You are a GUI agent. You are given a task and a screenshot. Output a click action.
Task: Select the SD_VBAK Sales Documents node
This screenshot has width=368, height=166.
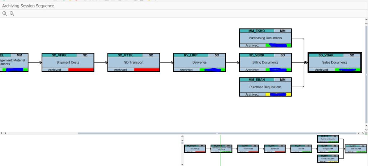(x=335, y=63)
